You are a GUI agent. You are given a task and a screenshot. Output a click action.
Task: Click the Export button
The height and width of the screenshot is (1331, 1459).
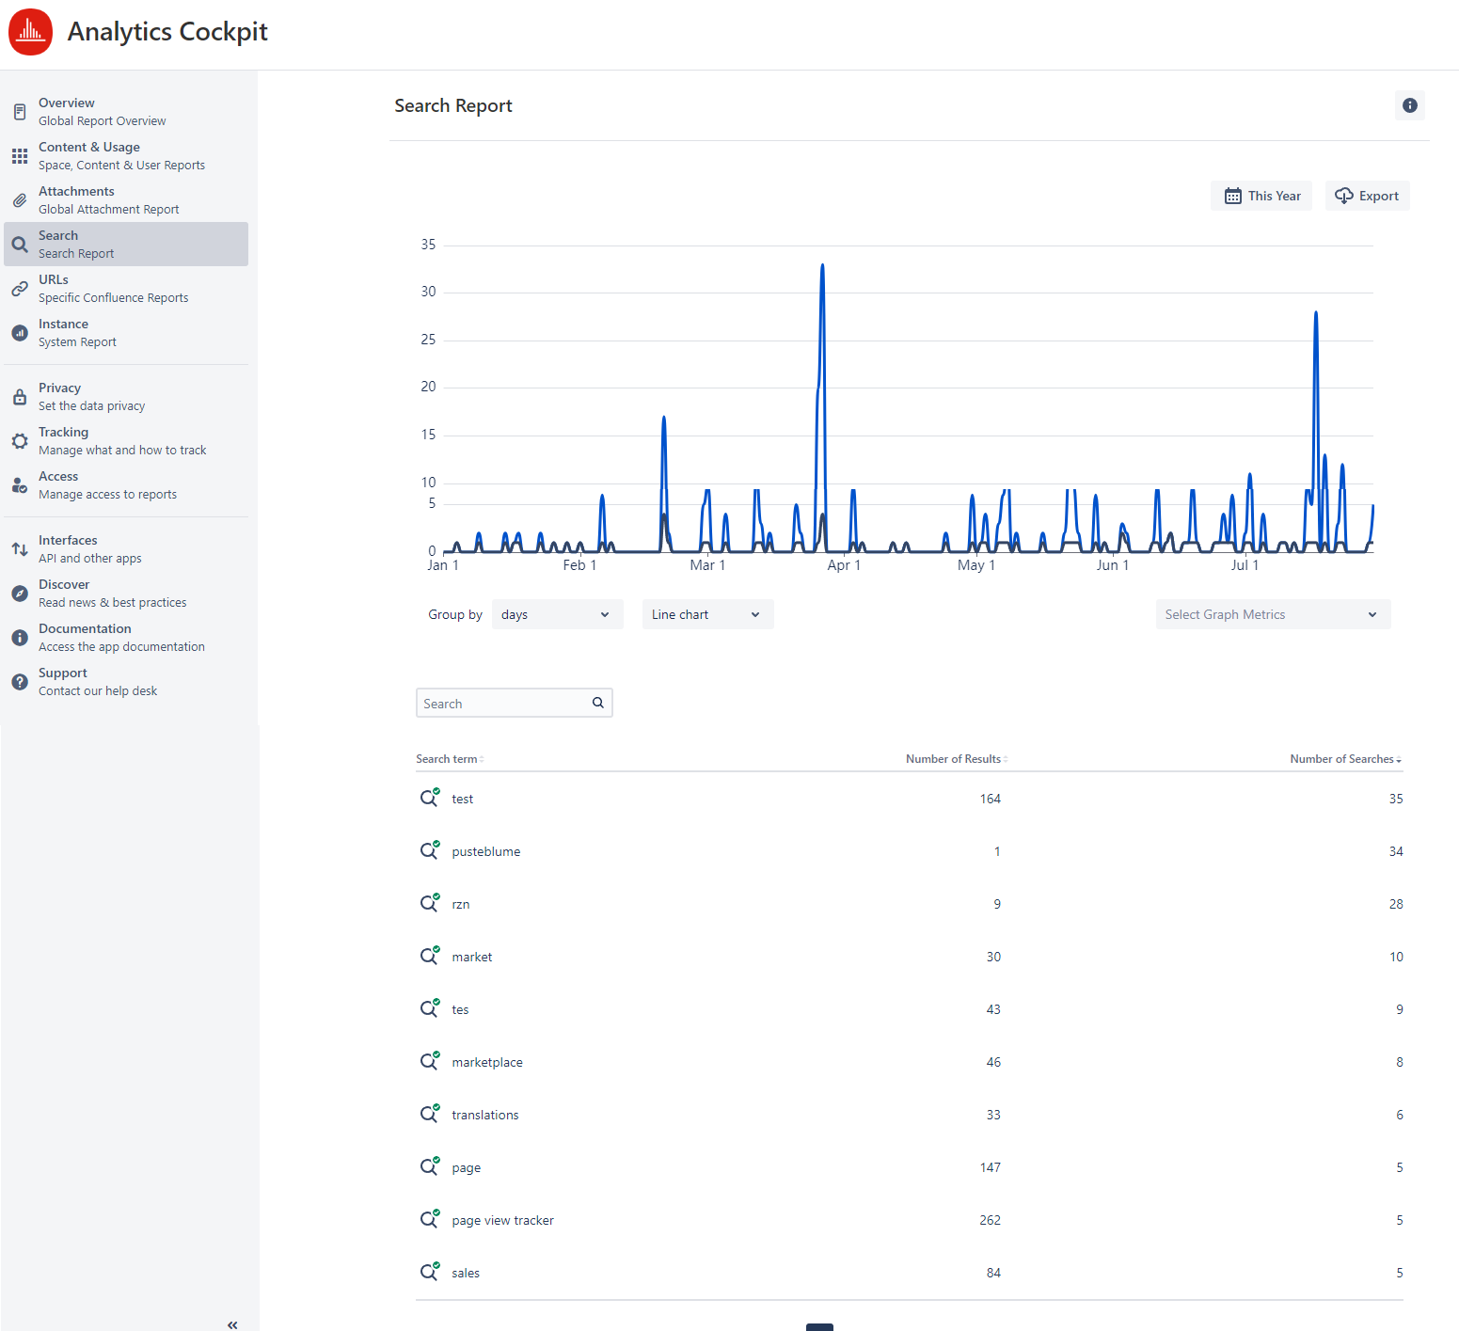pyautogui.click(x=1367, y=196)
